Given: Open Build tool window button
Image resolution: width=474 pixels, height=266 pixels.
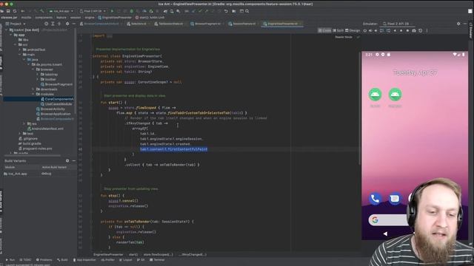Looking at the screenshot, I should [x=62, y=259].
